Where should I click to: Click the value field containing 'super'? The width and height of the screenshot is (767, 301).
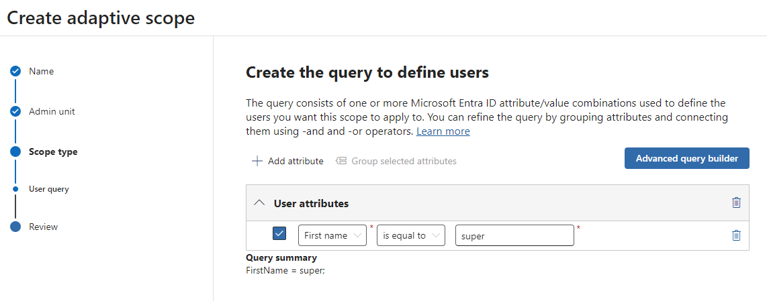pos(514,235)
